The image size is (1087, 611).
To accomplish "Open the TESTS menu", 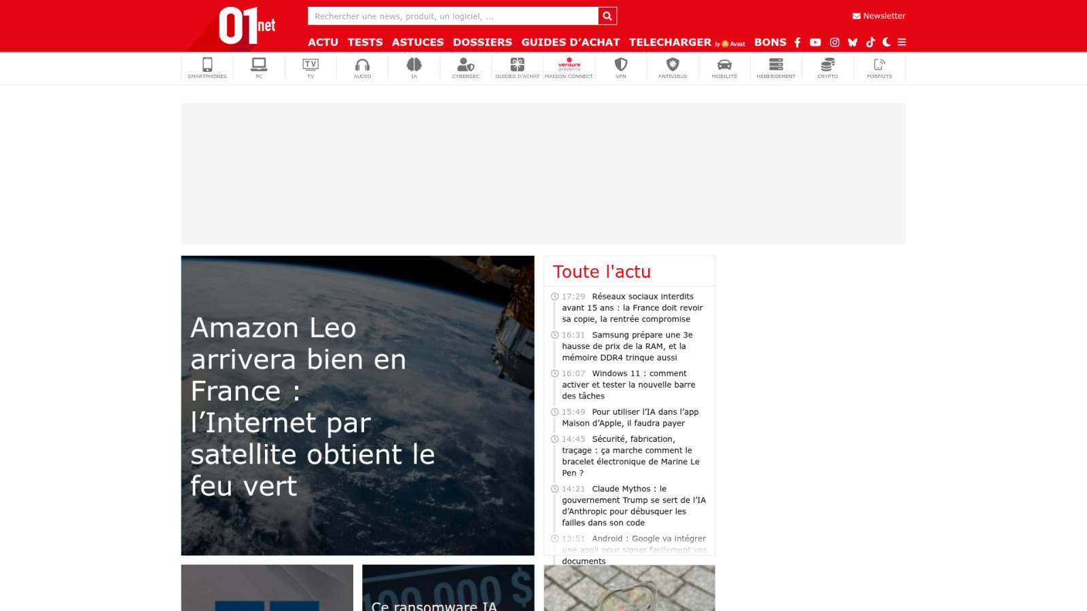I will coord(365,42).
